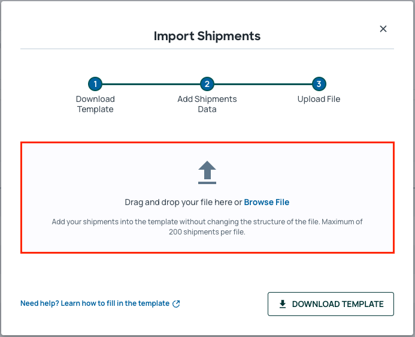Click the Import Shipments title

[x=207, y=36]
